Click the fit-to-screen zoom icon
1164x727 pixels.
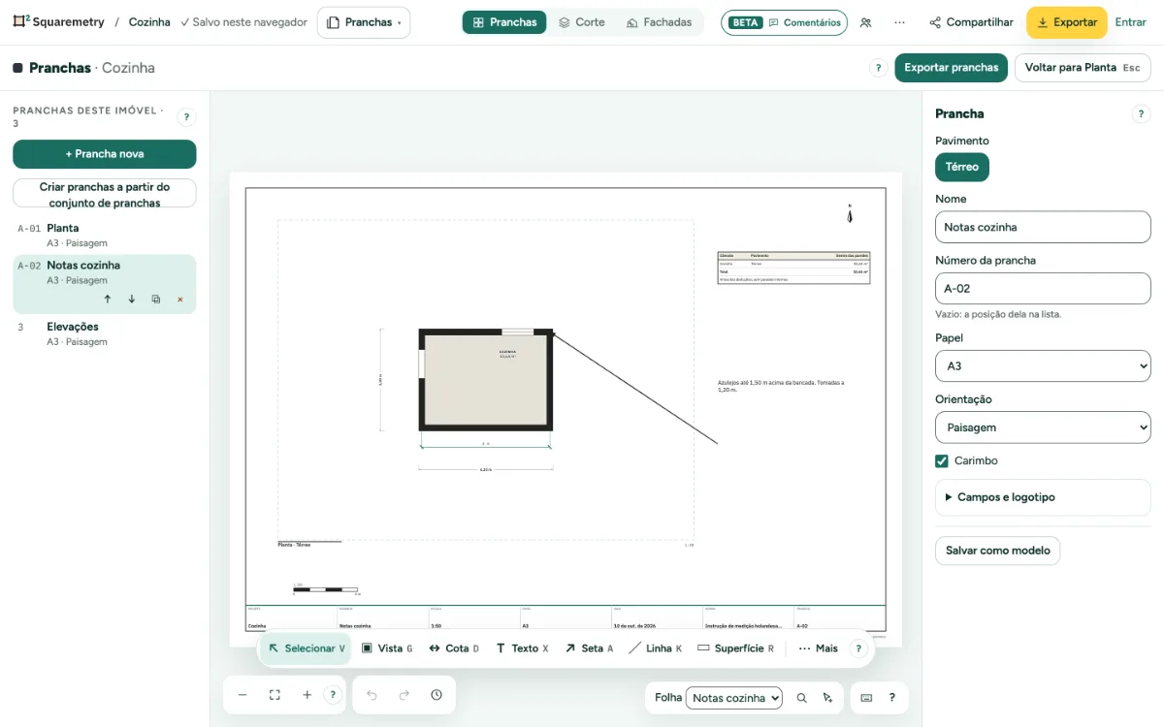[275, 695]
